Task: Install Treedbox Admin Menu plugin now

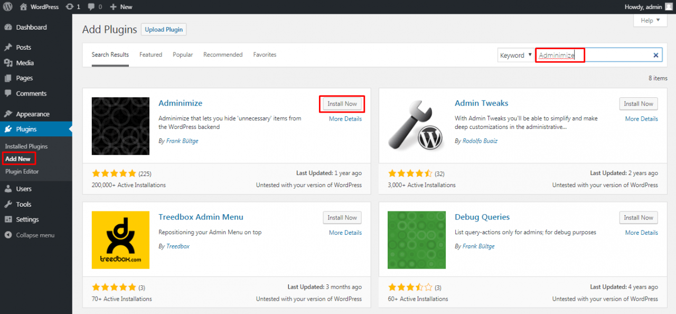Action: click(x=342, y=218)
